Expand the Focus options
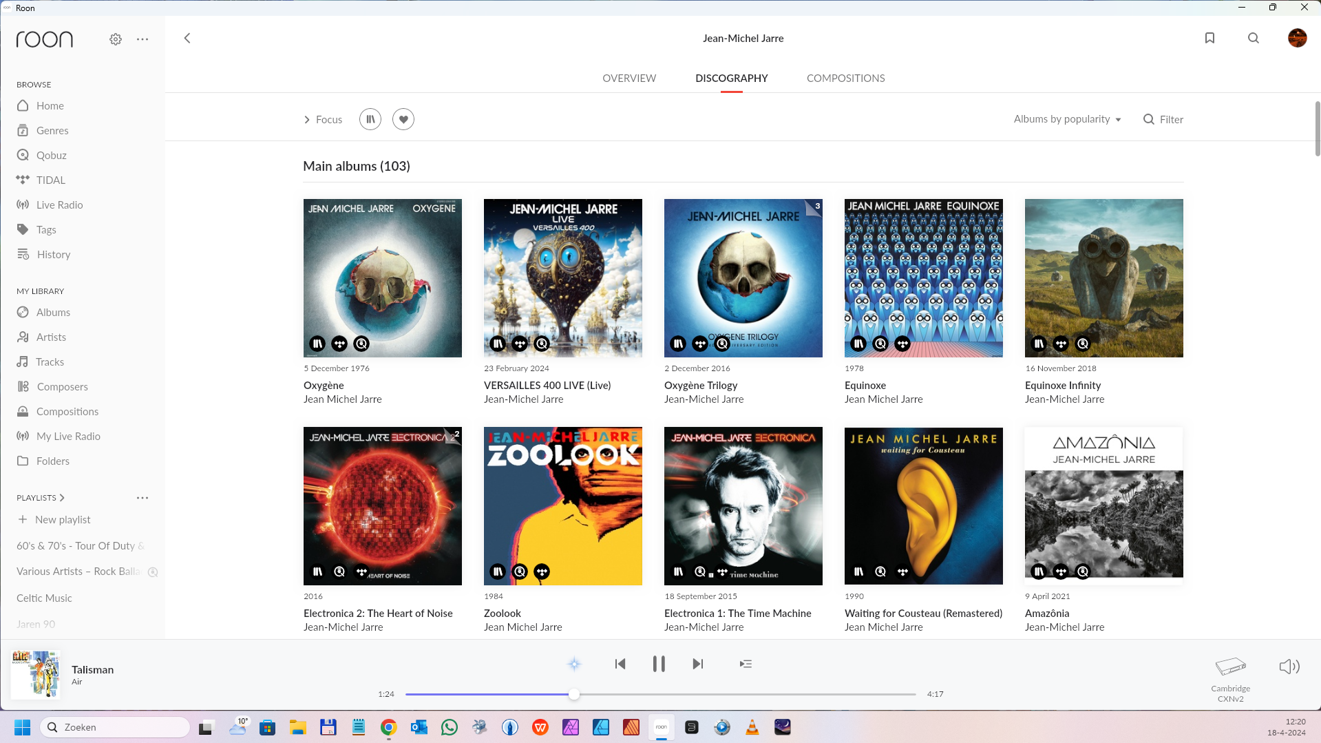The image size is (1321, 743). tap(323, 119)
